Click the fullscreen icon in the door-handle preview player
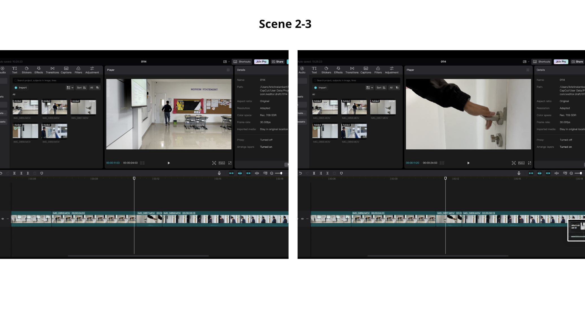This screenshot has height=310, width=585. click(x=529, y=163)
